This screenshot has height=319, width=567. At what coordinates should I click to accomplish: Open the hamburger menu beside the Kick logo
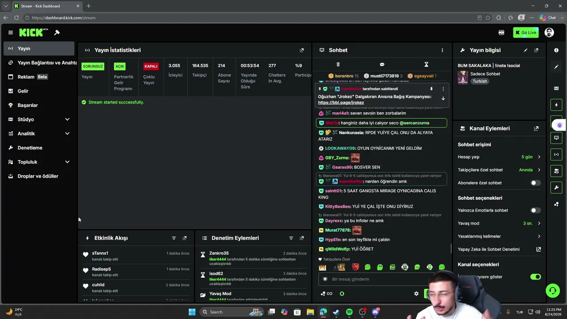[x=11, y=32]
